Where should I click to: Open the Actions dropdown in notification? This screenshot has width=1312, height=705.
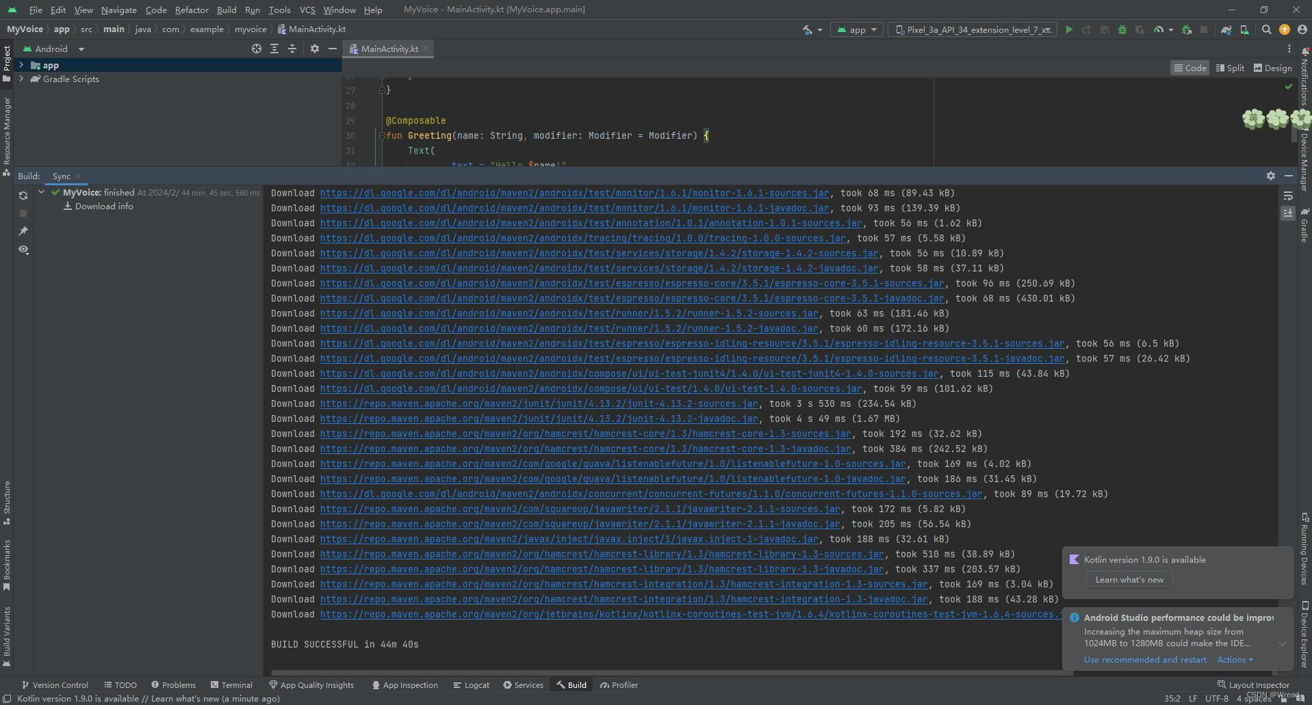click(x=1235, y=659)
